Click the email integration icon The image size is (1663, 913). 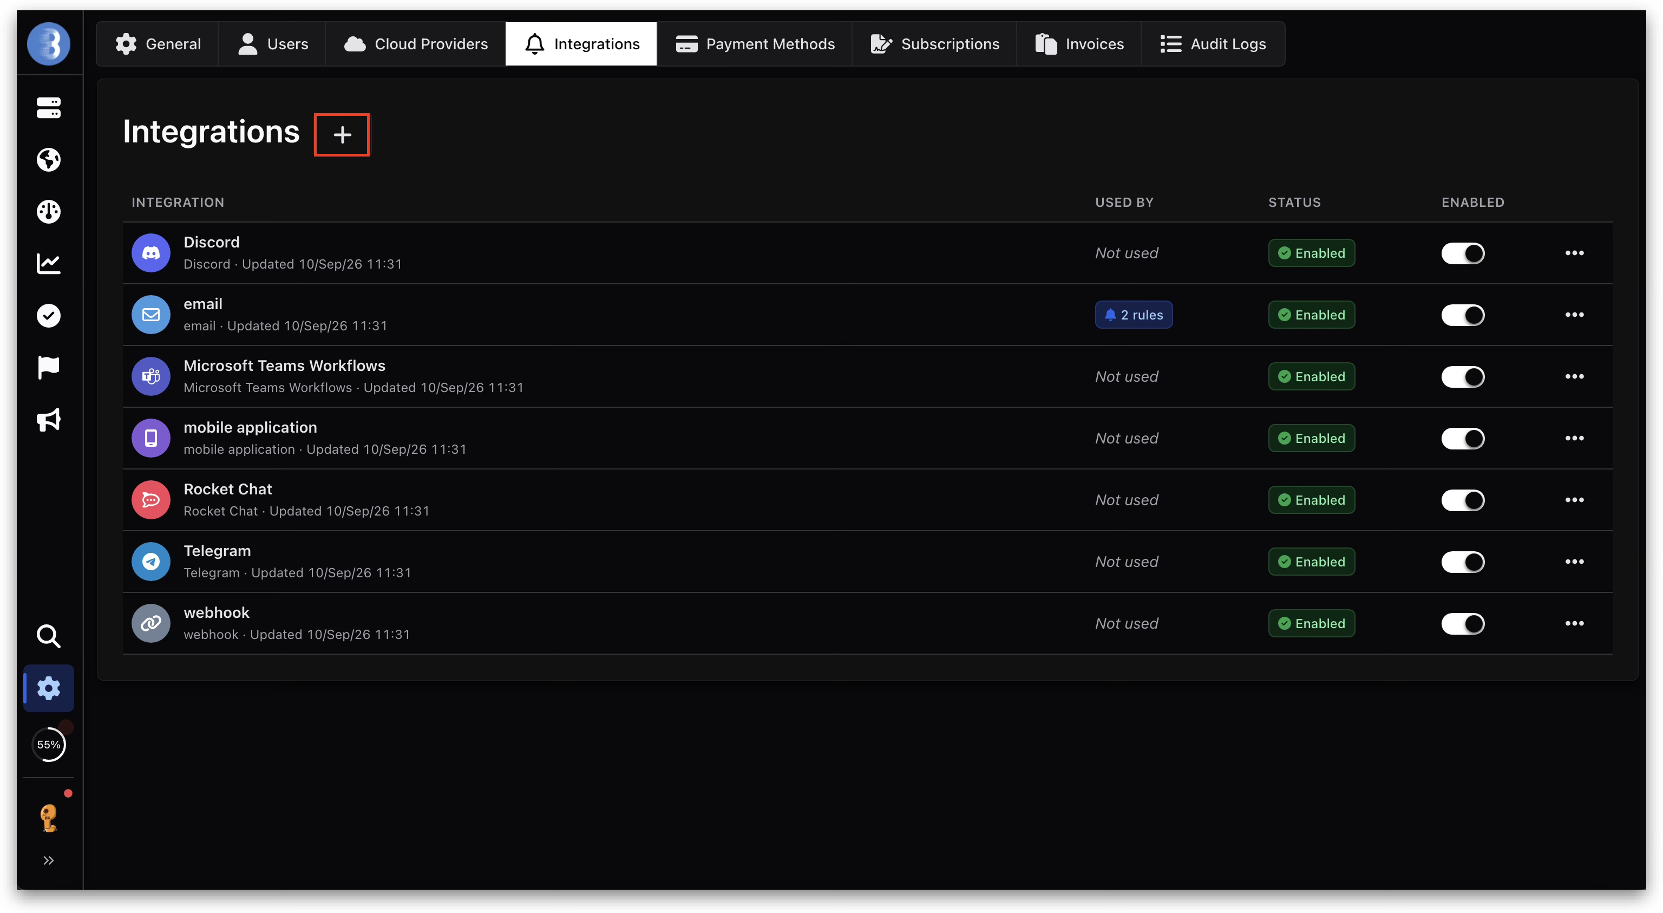(151, 315)
